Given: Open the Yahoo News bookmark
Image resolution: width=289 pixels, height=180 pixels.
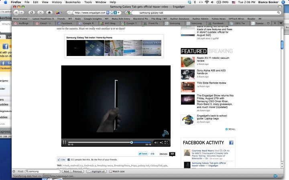Looking at the screenshot, I should (x=218, y=19).
